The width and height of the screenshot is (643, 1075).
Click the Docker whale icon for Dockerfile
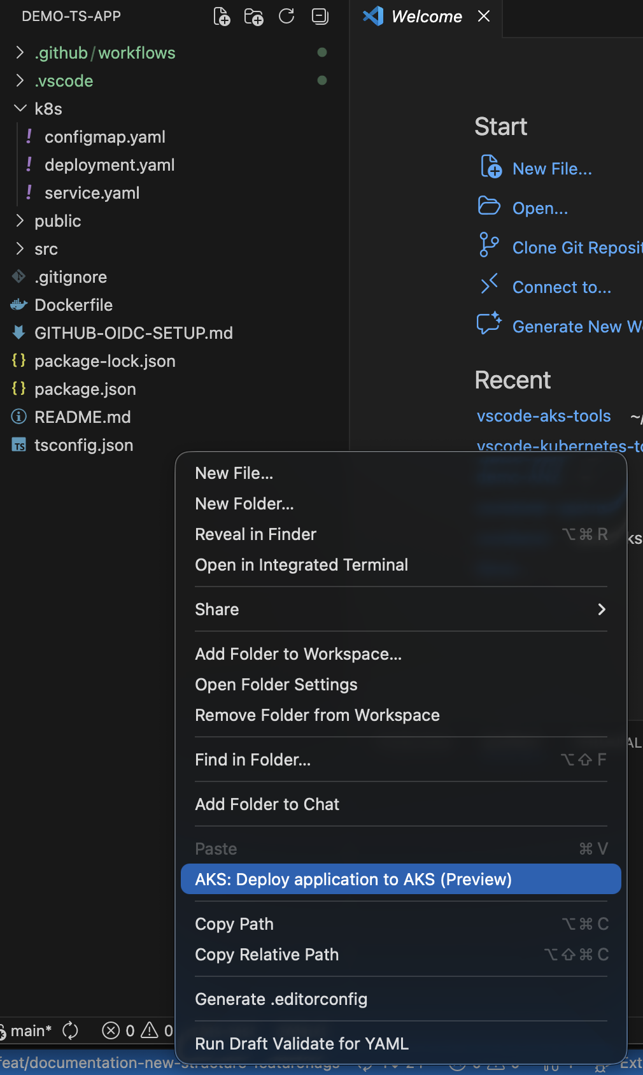tap(18, 304)
